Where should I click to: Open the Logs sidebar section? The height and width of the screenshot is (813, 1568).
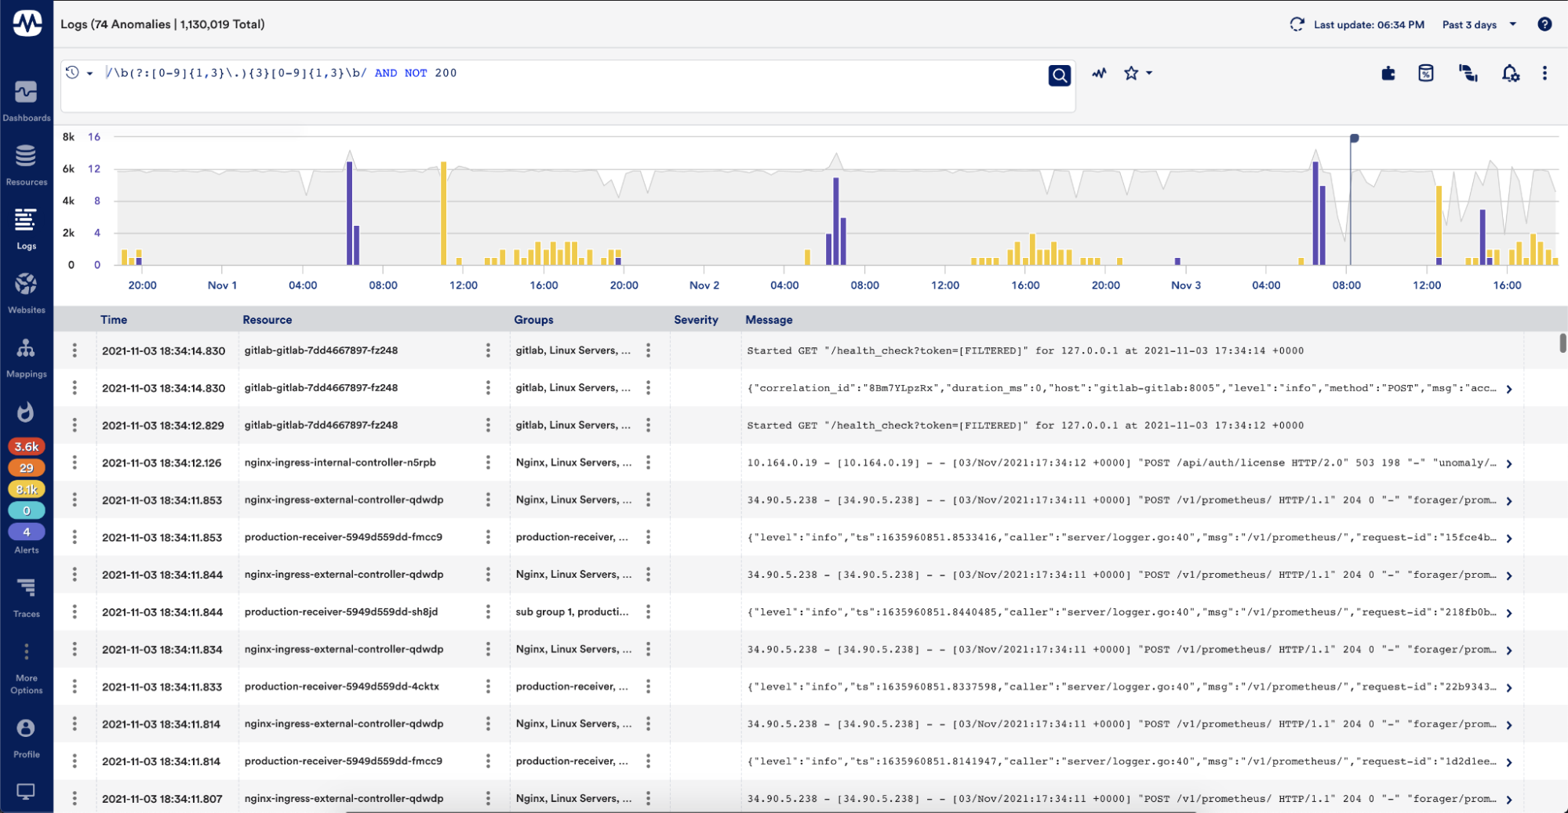point(26,229)
